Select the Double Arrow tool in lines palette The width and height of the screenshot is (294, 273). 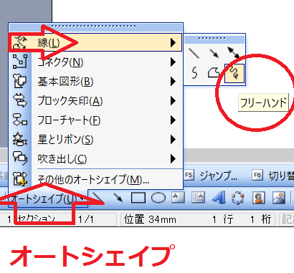click(x=233, y=53)
